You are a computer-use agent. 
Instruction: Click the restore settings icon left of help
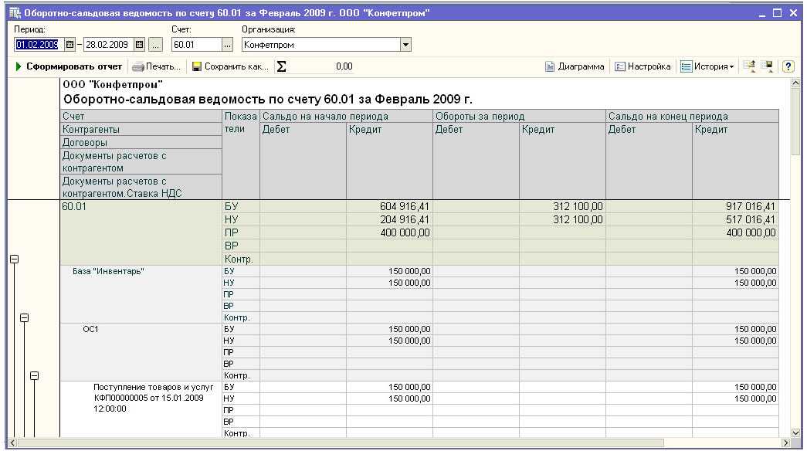[x=749, y=67]
